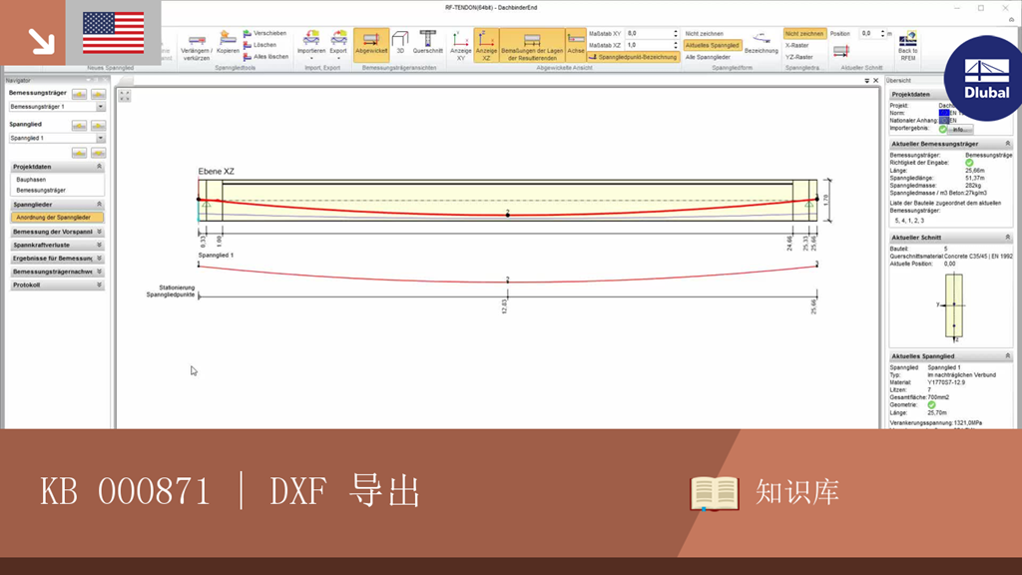1022x575 pixels.
Task: Click the Maßstab XY value field
Action: click(x=649, y=33)
